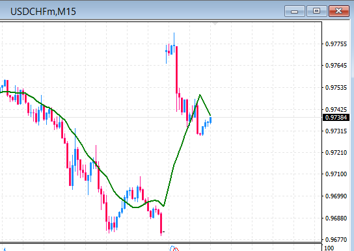Click the 0.96880 price scale label
This screenshot has height=251, width=354.
point(336,218)
